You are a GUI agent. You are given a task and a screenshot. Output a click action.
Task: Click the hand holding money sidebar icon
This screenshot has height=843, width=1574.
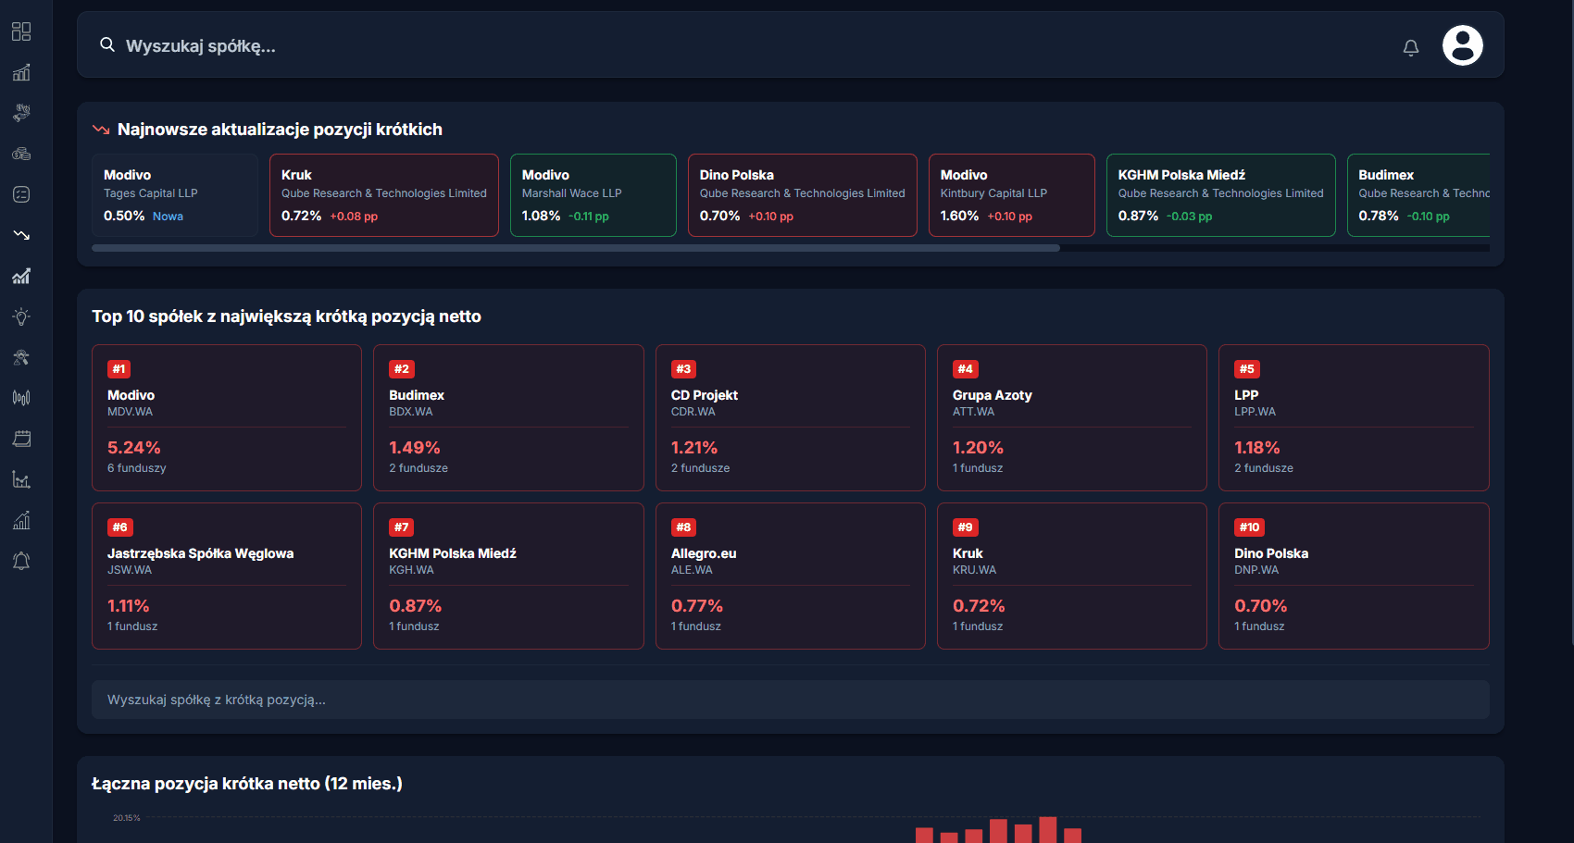(x=21, y=113)
